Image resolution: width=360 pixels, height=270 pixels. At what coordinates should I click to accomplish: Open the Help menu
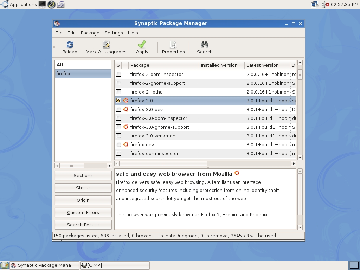(x=133, y=33)
